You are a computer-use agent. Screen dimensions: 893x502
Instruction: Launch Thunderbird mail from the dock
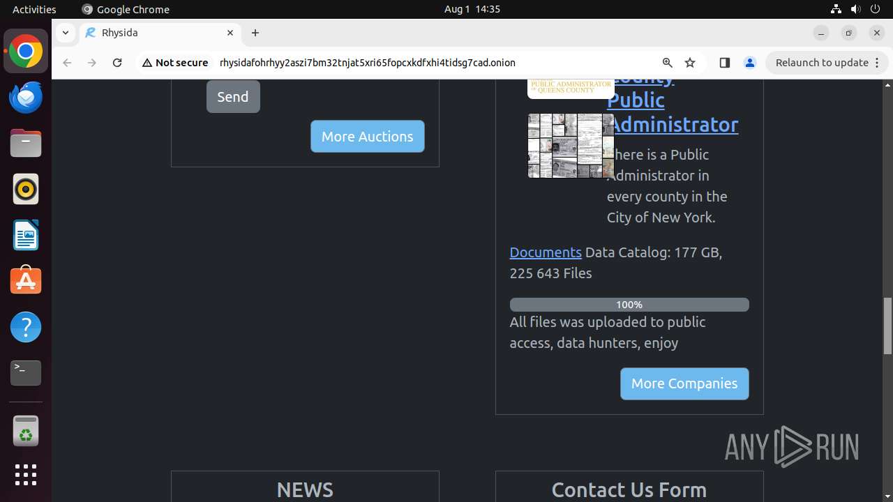(x=26, y=98)
